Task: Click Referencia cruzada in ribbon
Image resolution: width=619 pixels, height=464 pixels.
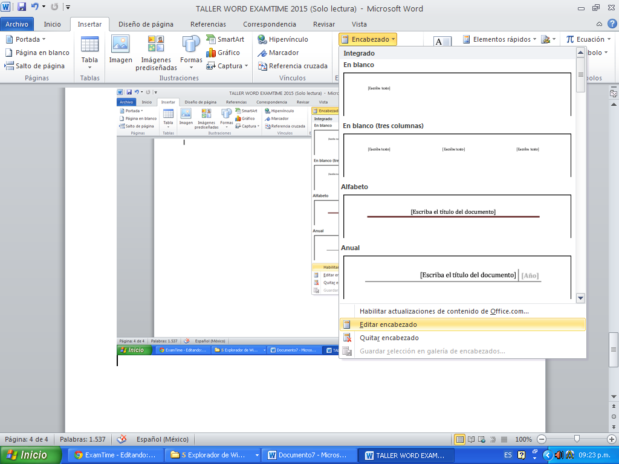Action: (293, 66)
